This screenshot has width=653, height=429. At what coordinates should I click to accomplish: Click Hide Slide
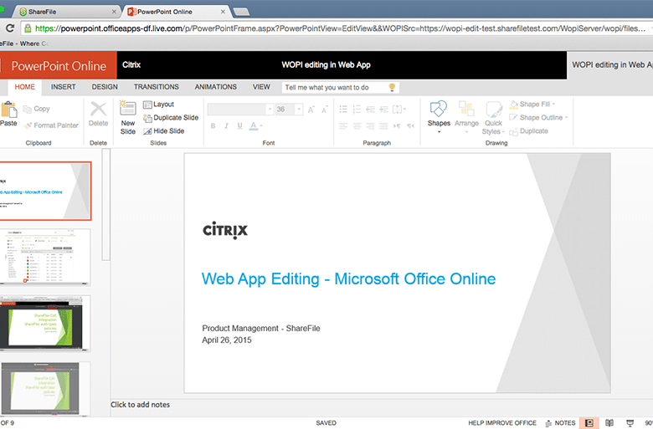click(x=163, y=131)
